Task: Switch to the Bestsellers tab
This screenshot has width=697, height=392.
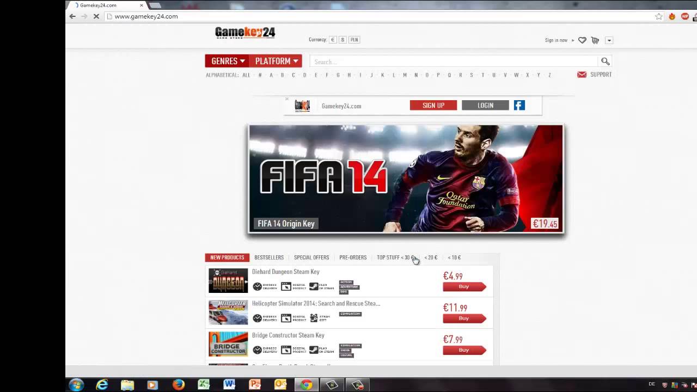Action: click(x=269, y=258)
